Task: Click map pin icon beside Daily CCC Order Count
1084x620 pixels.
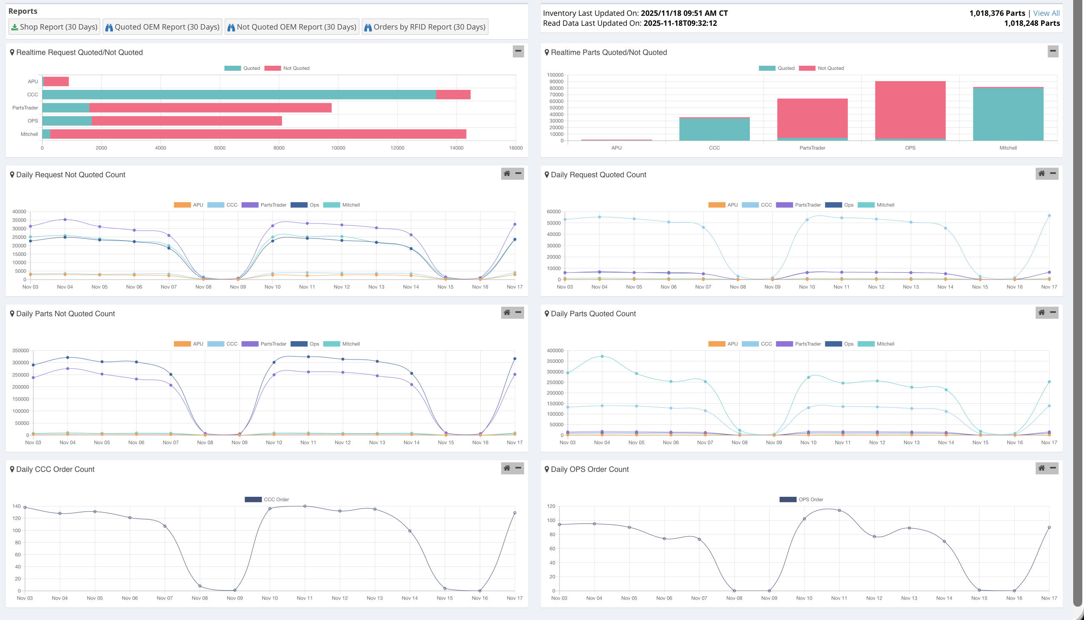Action: 12,469
